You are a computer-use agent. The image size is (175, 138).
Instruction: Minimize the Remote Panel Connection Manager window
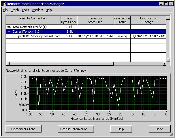pyautogui.click(x=161, y=4)
